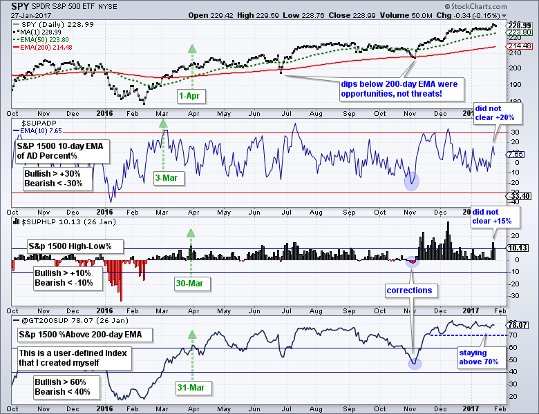
Task: Click the SPY ticker symbol title
Action: (x=19, y=6)
